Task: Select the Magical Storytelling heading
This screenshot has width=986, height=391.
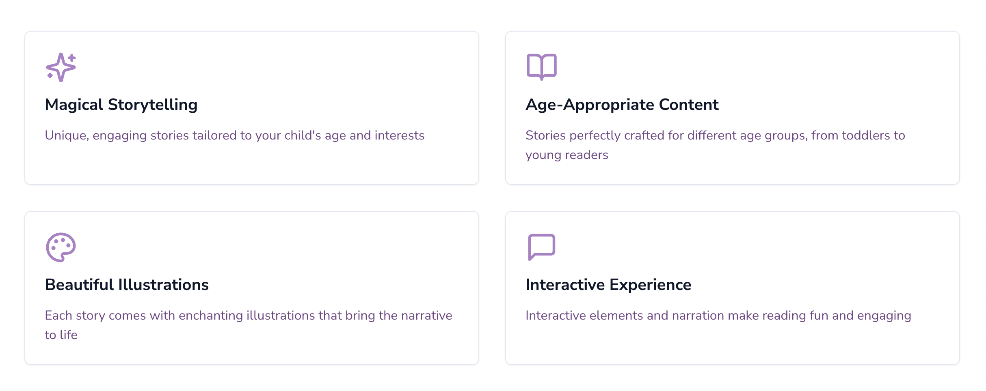Action: (x=121, y=105)
